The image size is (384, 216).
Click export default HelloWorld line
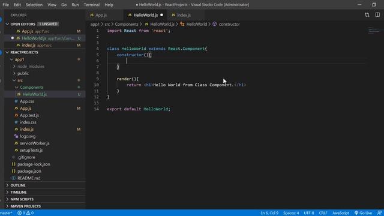point(139,109)
